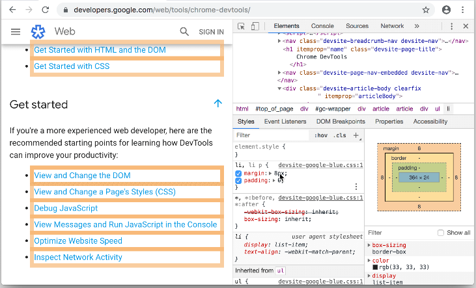Open the Sources tab
Image resolution: width=476 pixels, height=288 pixels.
tap(357, 26)
